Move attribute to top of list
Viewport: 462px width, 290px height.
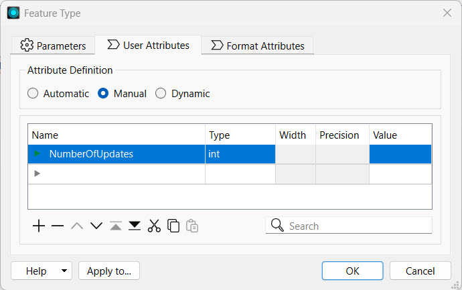(116, 226)
